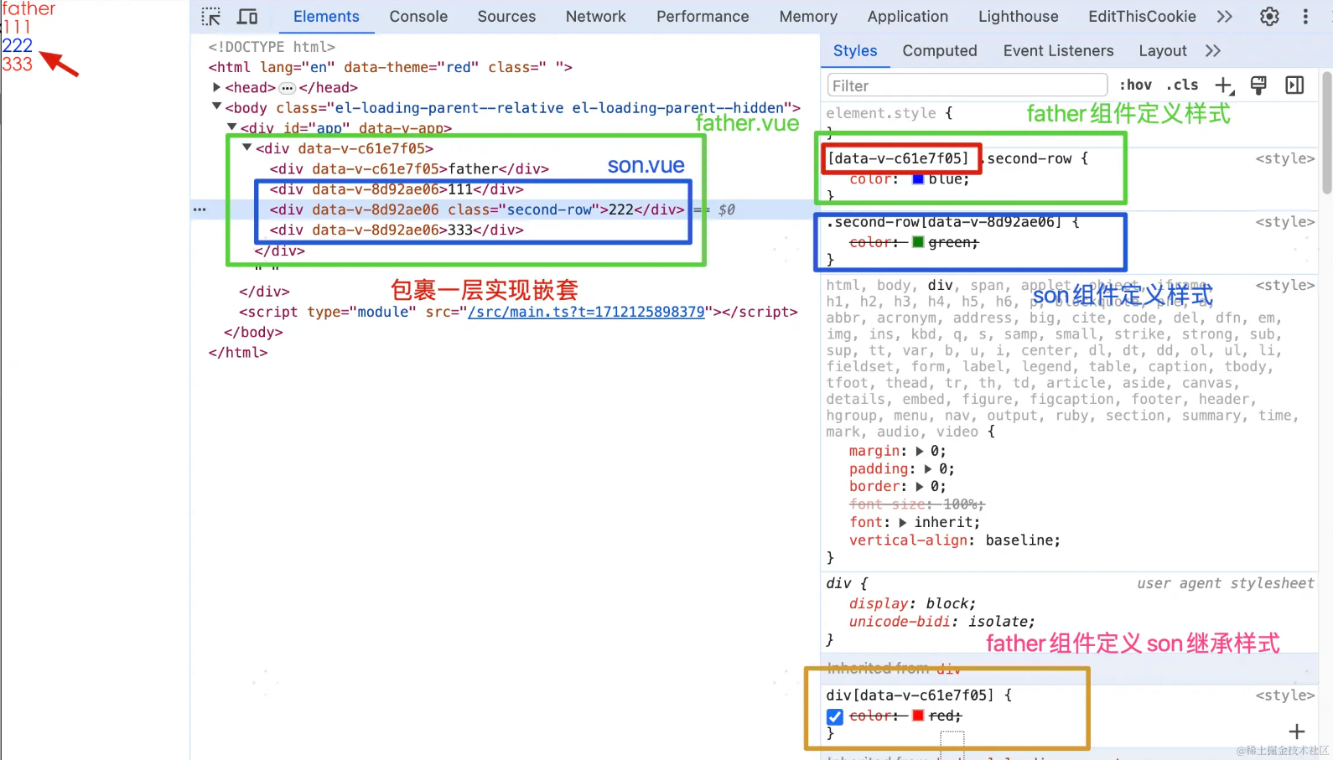This screenshot has width=1333, height=760.
Task: Open the Network tab
Action: tap(595, 17)
